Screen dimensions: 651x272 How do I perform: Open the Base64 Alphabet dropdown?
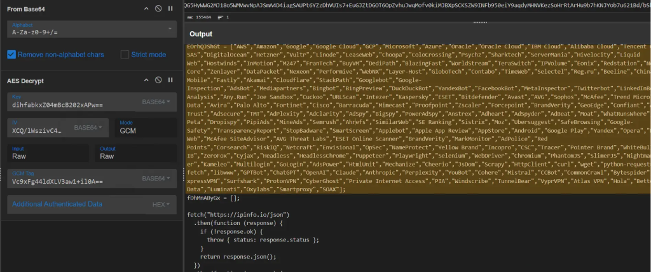92,29
